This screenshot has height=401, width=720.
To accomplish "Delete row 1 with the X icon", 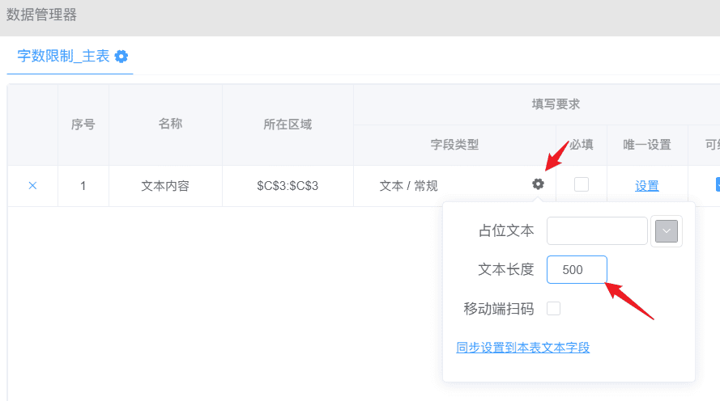I will pos(32,186).
